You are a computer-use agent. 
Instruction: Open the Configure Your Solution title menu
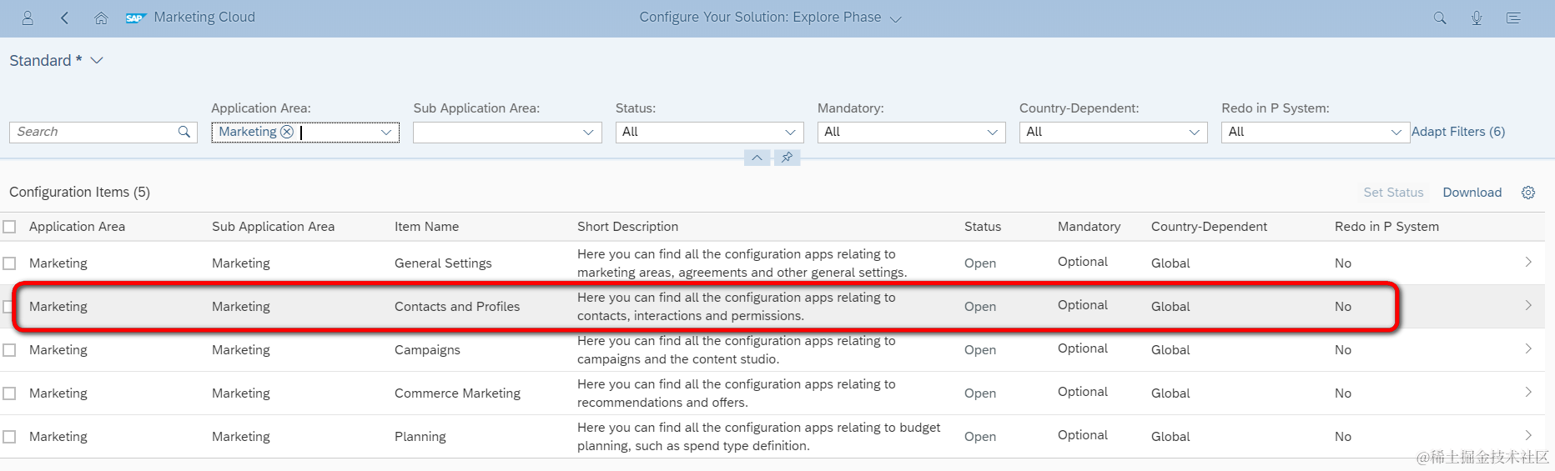point(896,18)
